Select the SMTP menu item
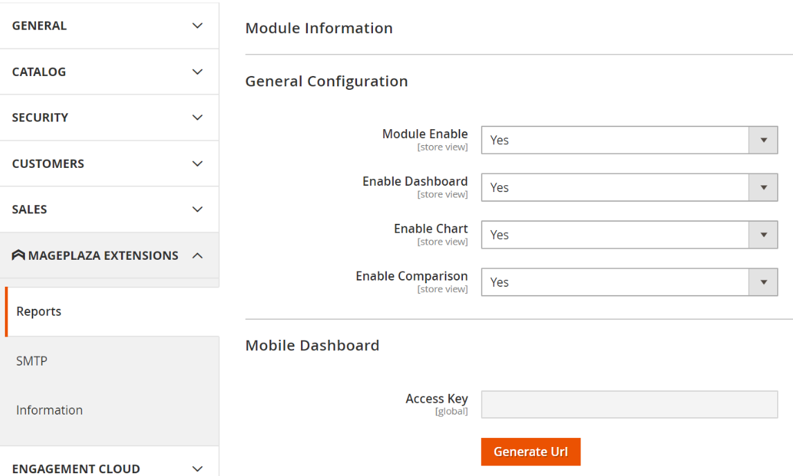The height and width of the screenshot is (476, 793). coord(32,361)
